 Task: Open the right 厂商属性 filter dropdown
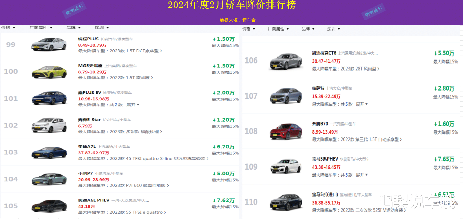[278, 29]
